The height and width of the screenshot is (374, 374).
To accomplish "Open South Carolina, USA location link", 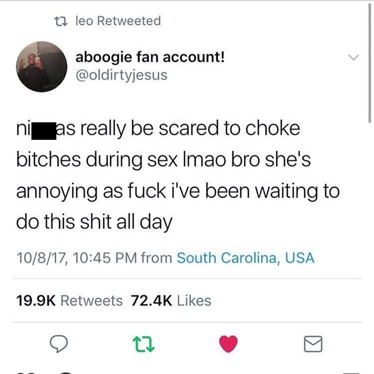I will [x=246, y=258].
